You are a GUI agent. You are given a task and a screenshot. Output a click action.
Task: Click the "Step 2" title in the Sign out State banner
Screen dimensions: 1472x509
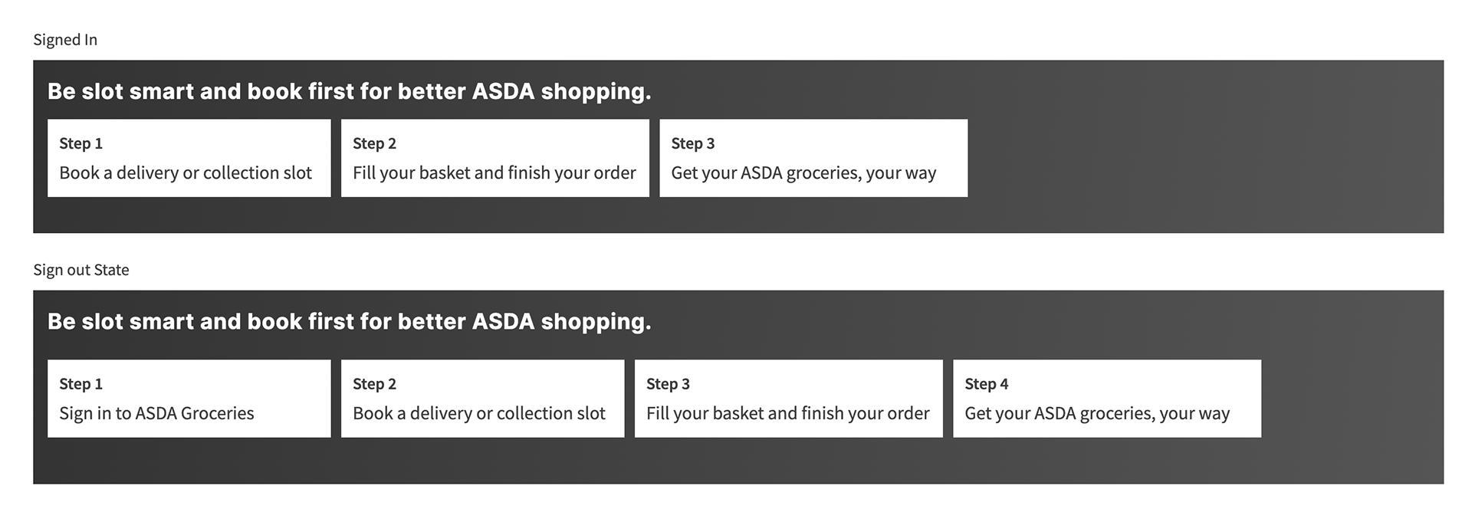pos(374,384)
